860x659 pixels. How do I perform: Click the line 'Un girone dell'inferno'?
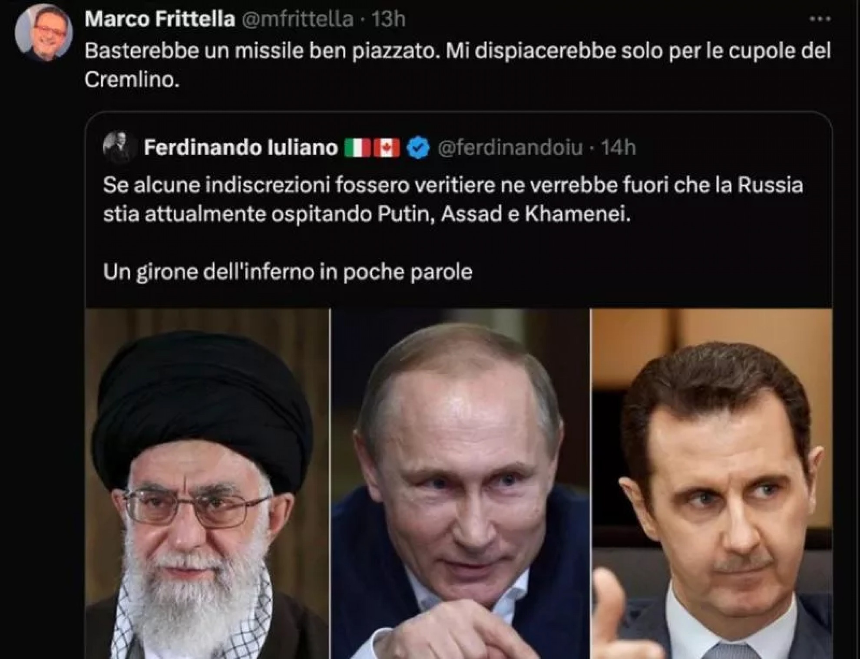pos(288,272)
